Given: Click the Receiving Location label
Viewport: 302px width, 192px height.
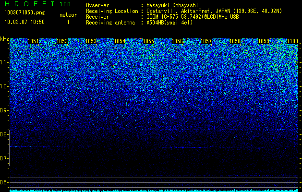Looking at the screenshot, I should coord(112,11).
